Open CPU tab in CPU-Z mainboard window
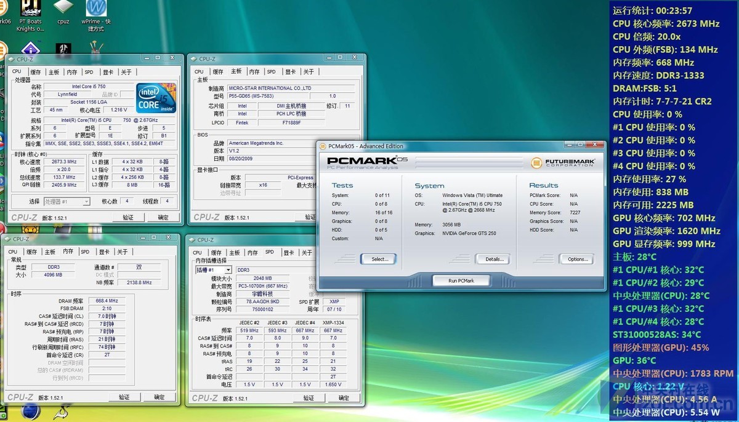 point(199,71)
